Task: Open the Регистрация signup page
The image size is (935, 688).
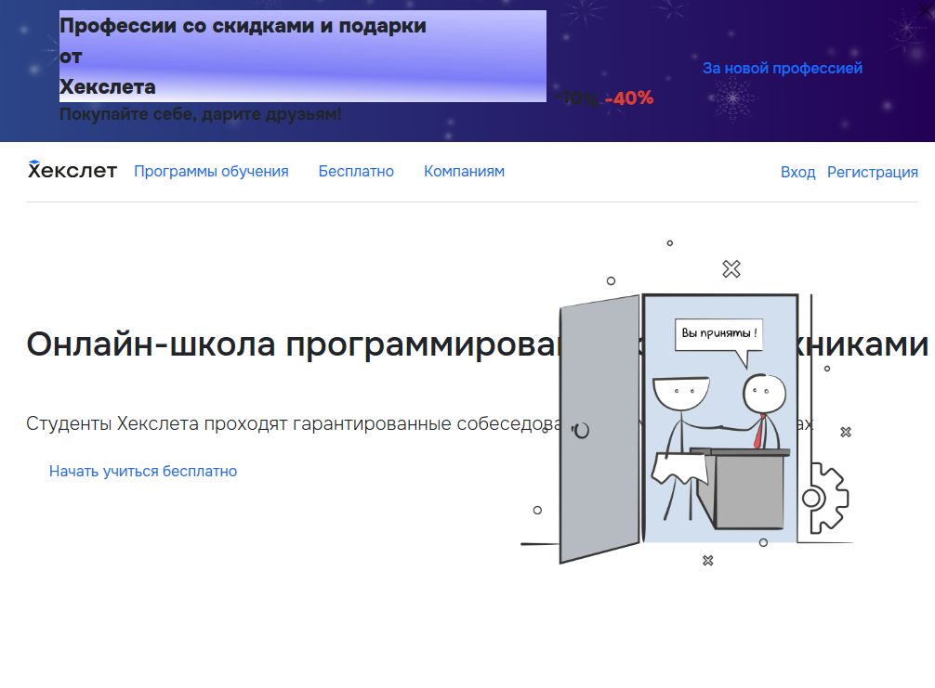Action: point(872,172)
